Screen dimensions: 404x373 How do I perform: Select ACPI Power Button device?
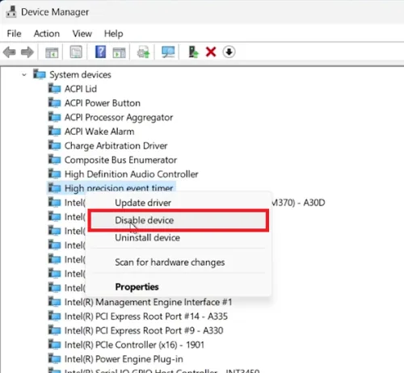(103, 103)
